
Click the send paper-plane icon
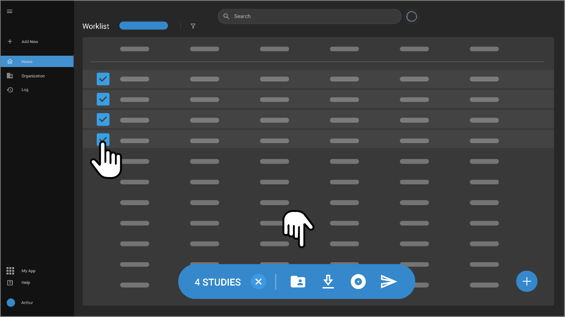389,282
